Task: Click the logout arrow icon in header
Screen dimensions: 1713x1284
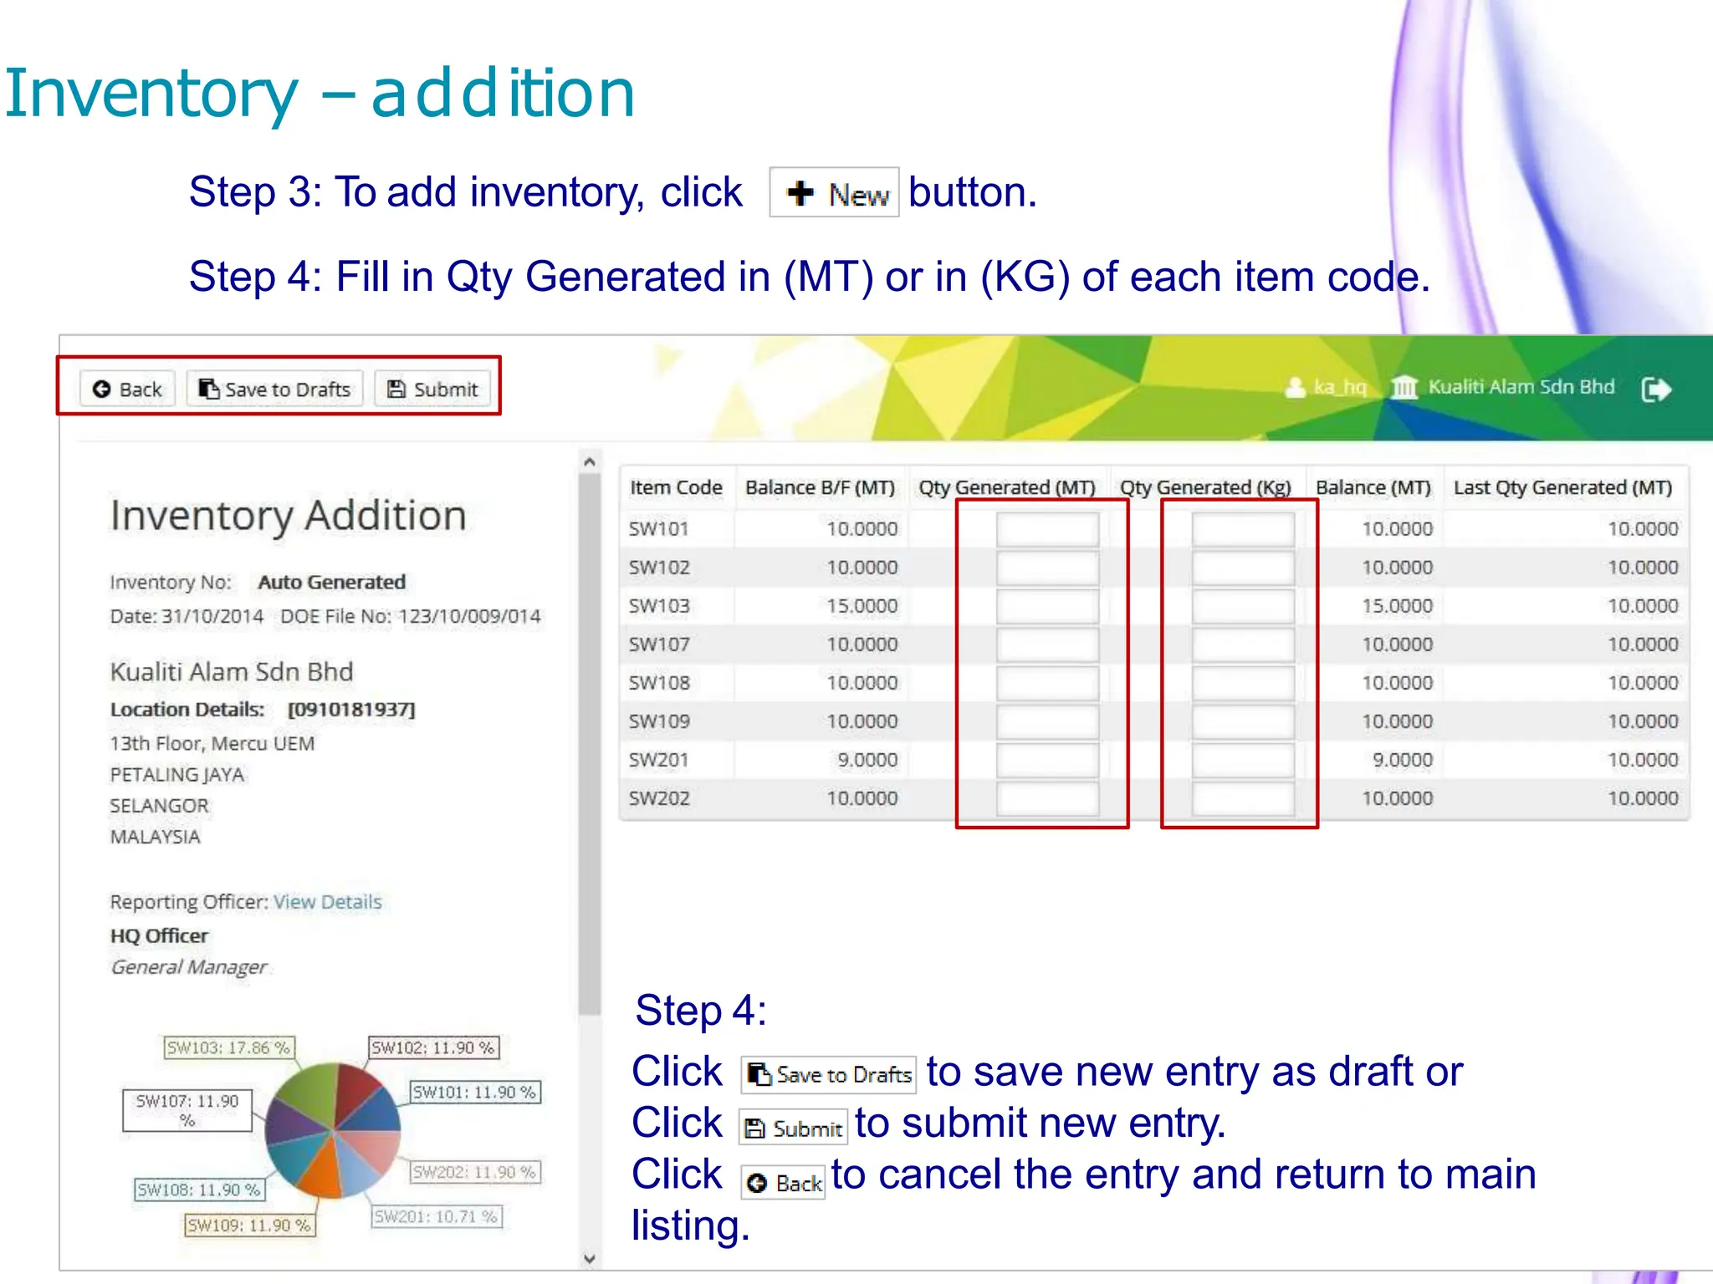Action: (1655, 390)
